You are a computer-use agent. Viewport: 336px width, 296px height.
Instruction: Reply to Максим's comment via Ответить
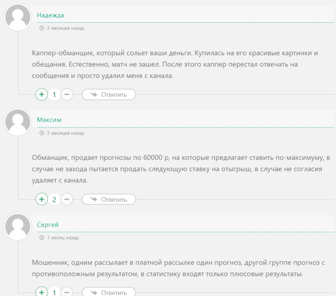pos(109,199)
